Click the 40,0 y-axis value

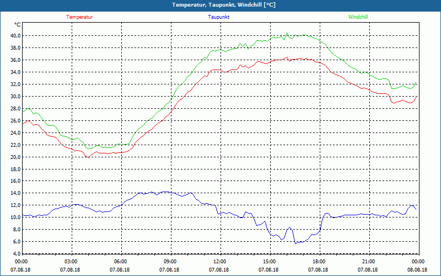pyautogui.click(x=15, y=36)
